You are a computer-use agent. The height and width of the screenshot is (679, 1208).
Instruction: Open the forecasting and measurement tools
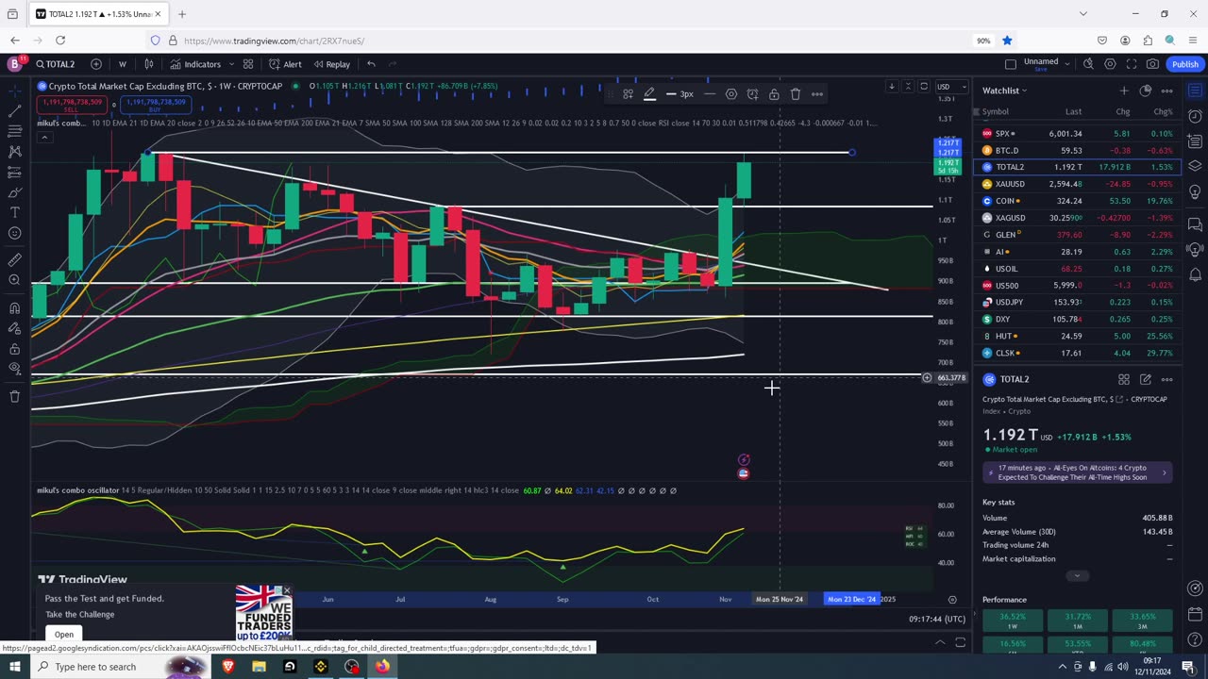(x=14, y=173)
